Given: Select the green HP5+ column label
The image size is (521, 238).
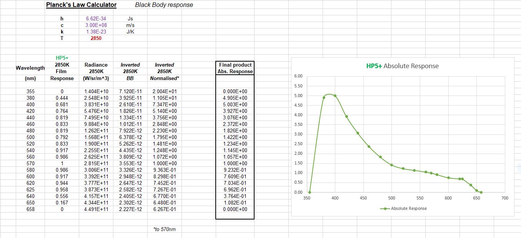Looking at the screenshot, I should (62, 58).
